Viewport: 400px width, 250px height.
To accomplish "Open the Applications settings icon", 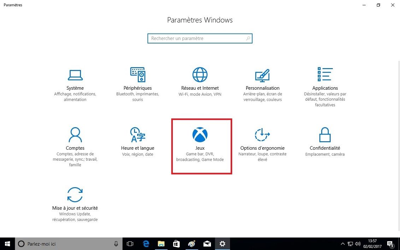I will click(325, 75).
